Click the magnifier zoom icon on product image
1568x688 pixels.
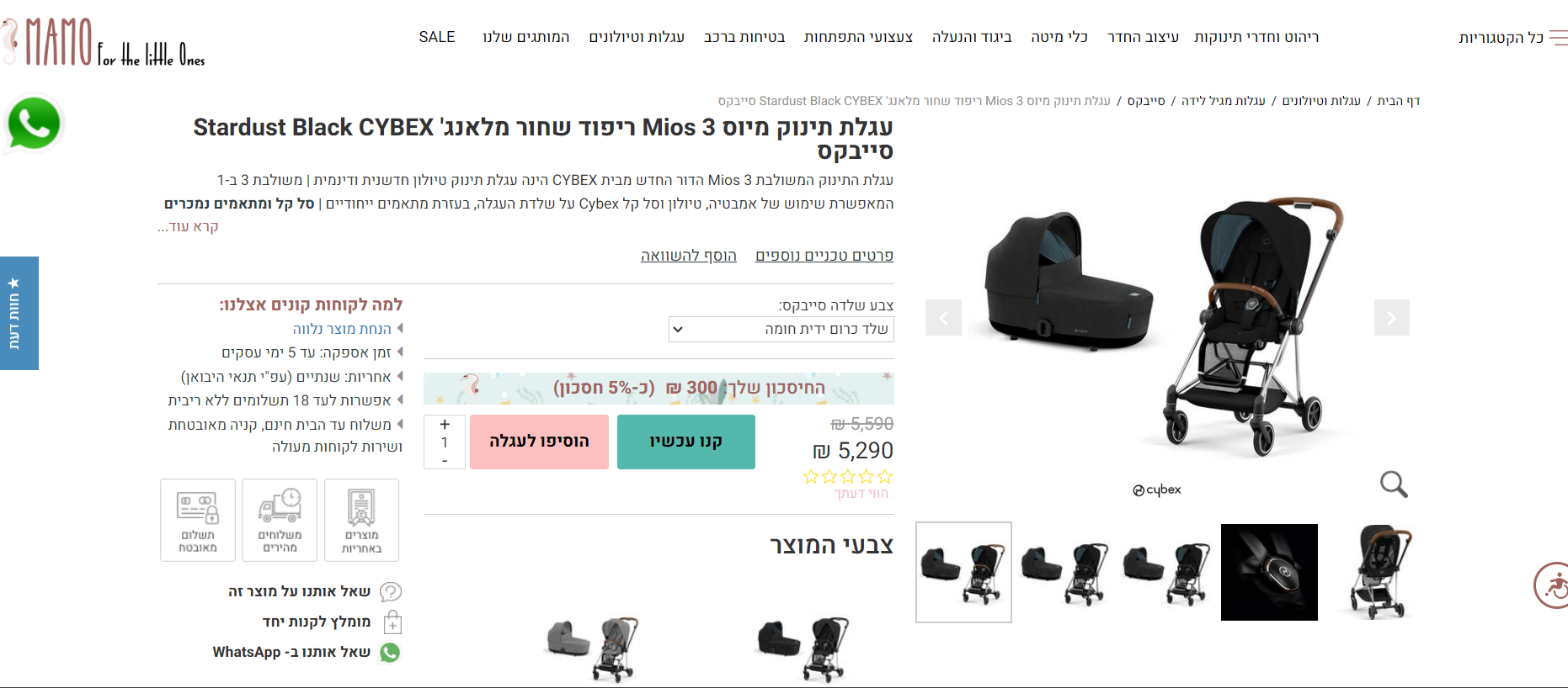click(1394, 484)
